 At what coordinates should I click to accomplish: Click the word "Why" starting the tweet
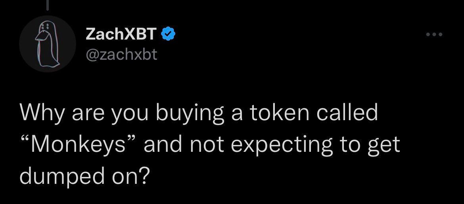pos(38,114)
